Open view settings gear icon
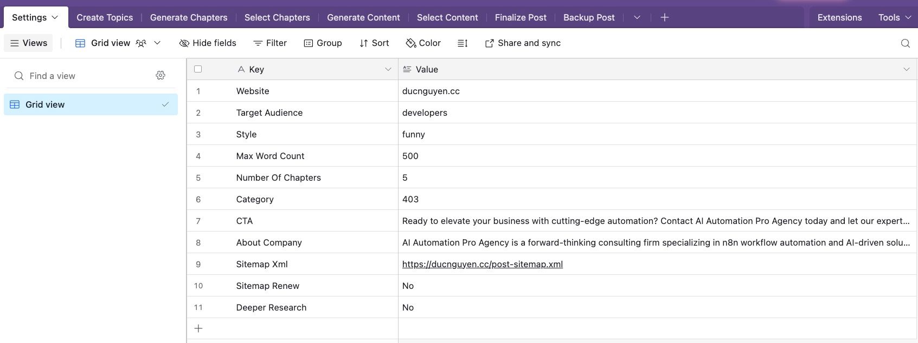 coord(161,76)
